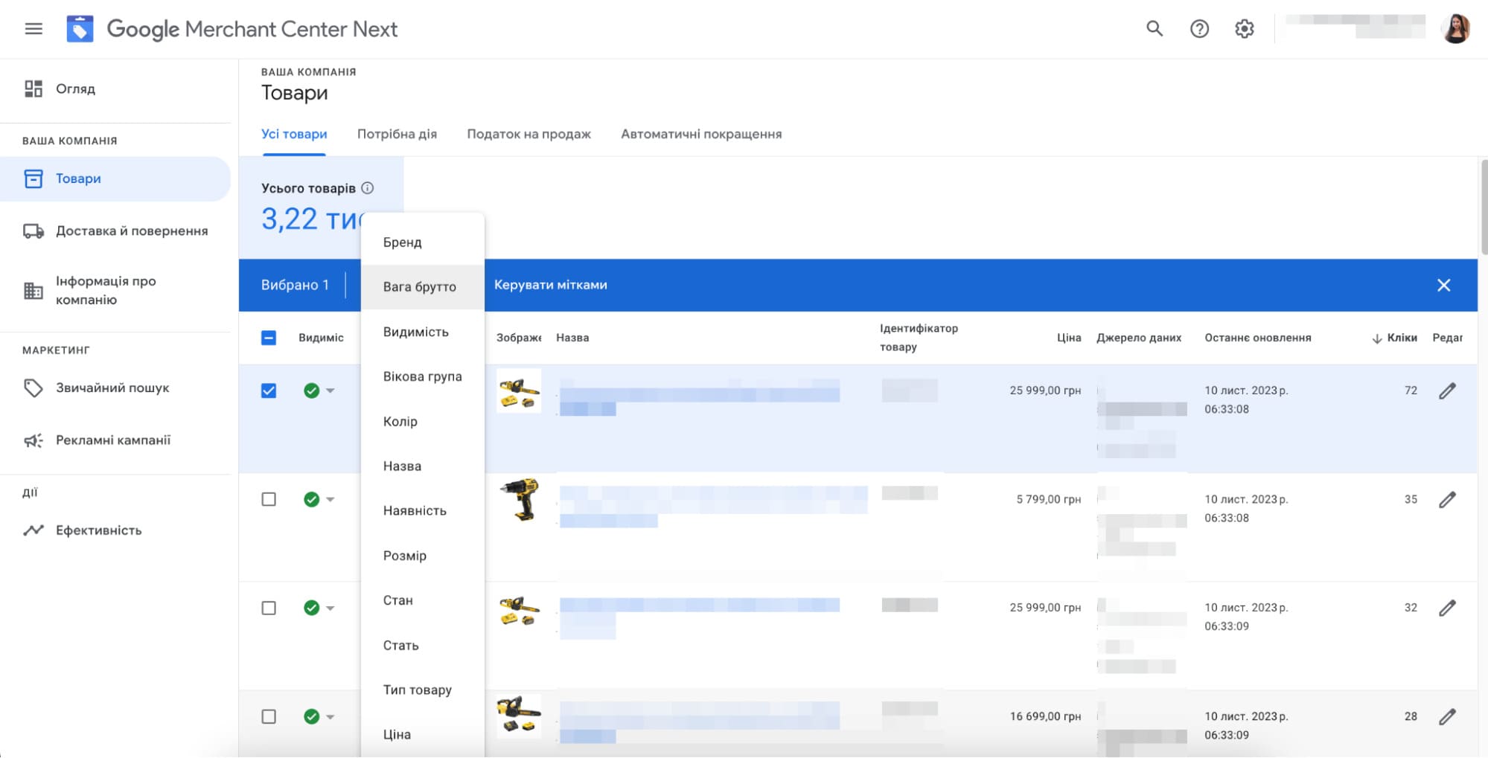Screen dimensions: 1488x758
Task: Uncheck the selected first product checkbox
Action: click(x=269, y=391)
